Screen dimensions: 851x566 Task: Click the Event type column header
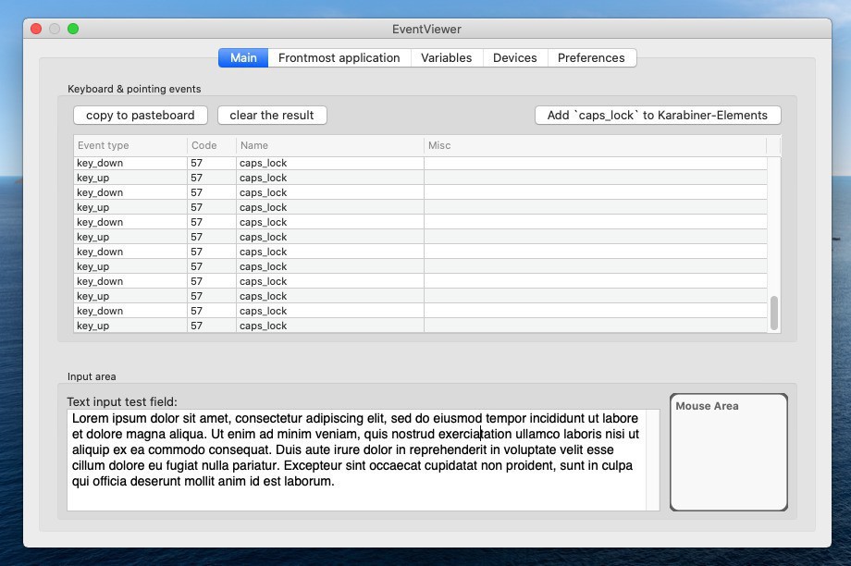pos(129,145)
